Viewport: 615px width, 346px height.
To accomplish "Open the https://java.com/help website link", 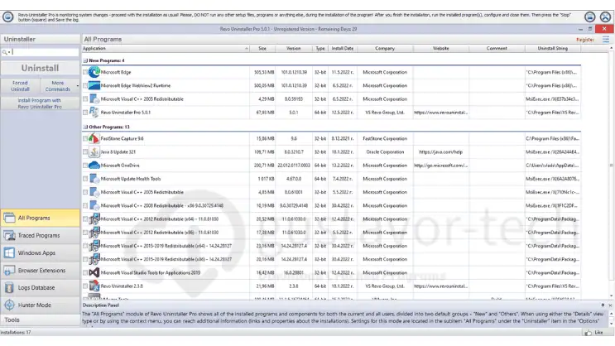I will (x=440, y=151).
